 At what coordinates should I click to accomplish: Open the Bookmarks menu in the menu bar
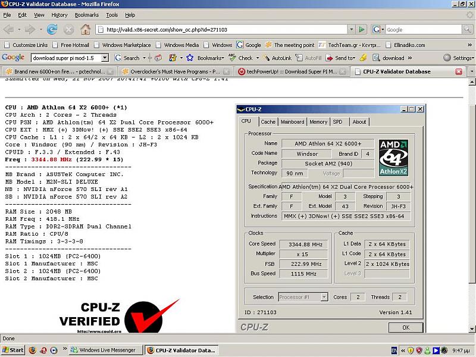coord(86,15)
